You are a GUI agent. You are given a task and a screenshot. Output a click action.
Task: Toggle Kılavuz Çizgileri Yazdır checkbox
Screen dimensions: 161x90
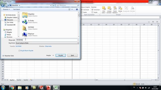point(82,12)
